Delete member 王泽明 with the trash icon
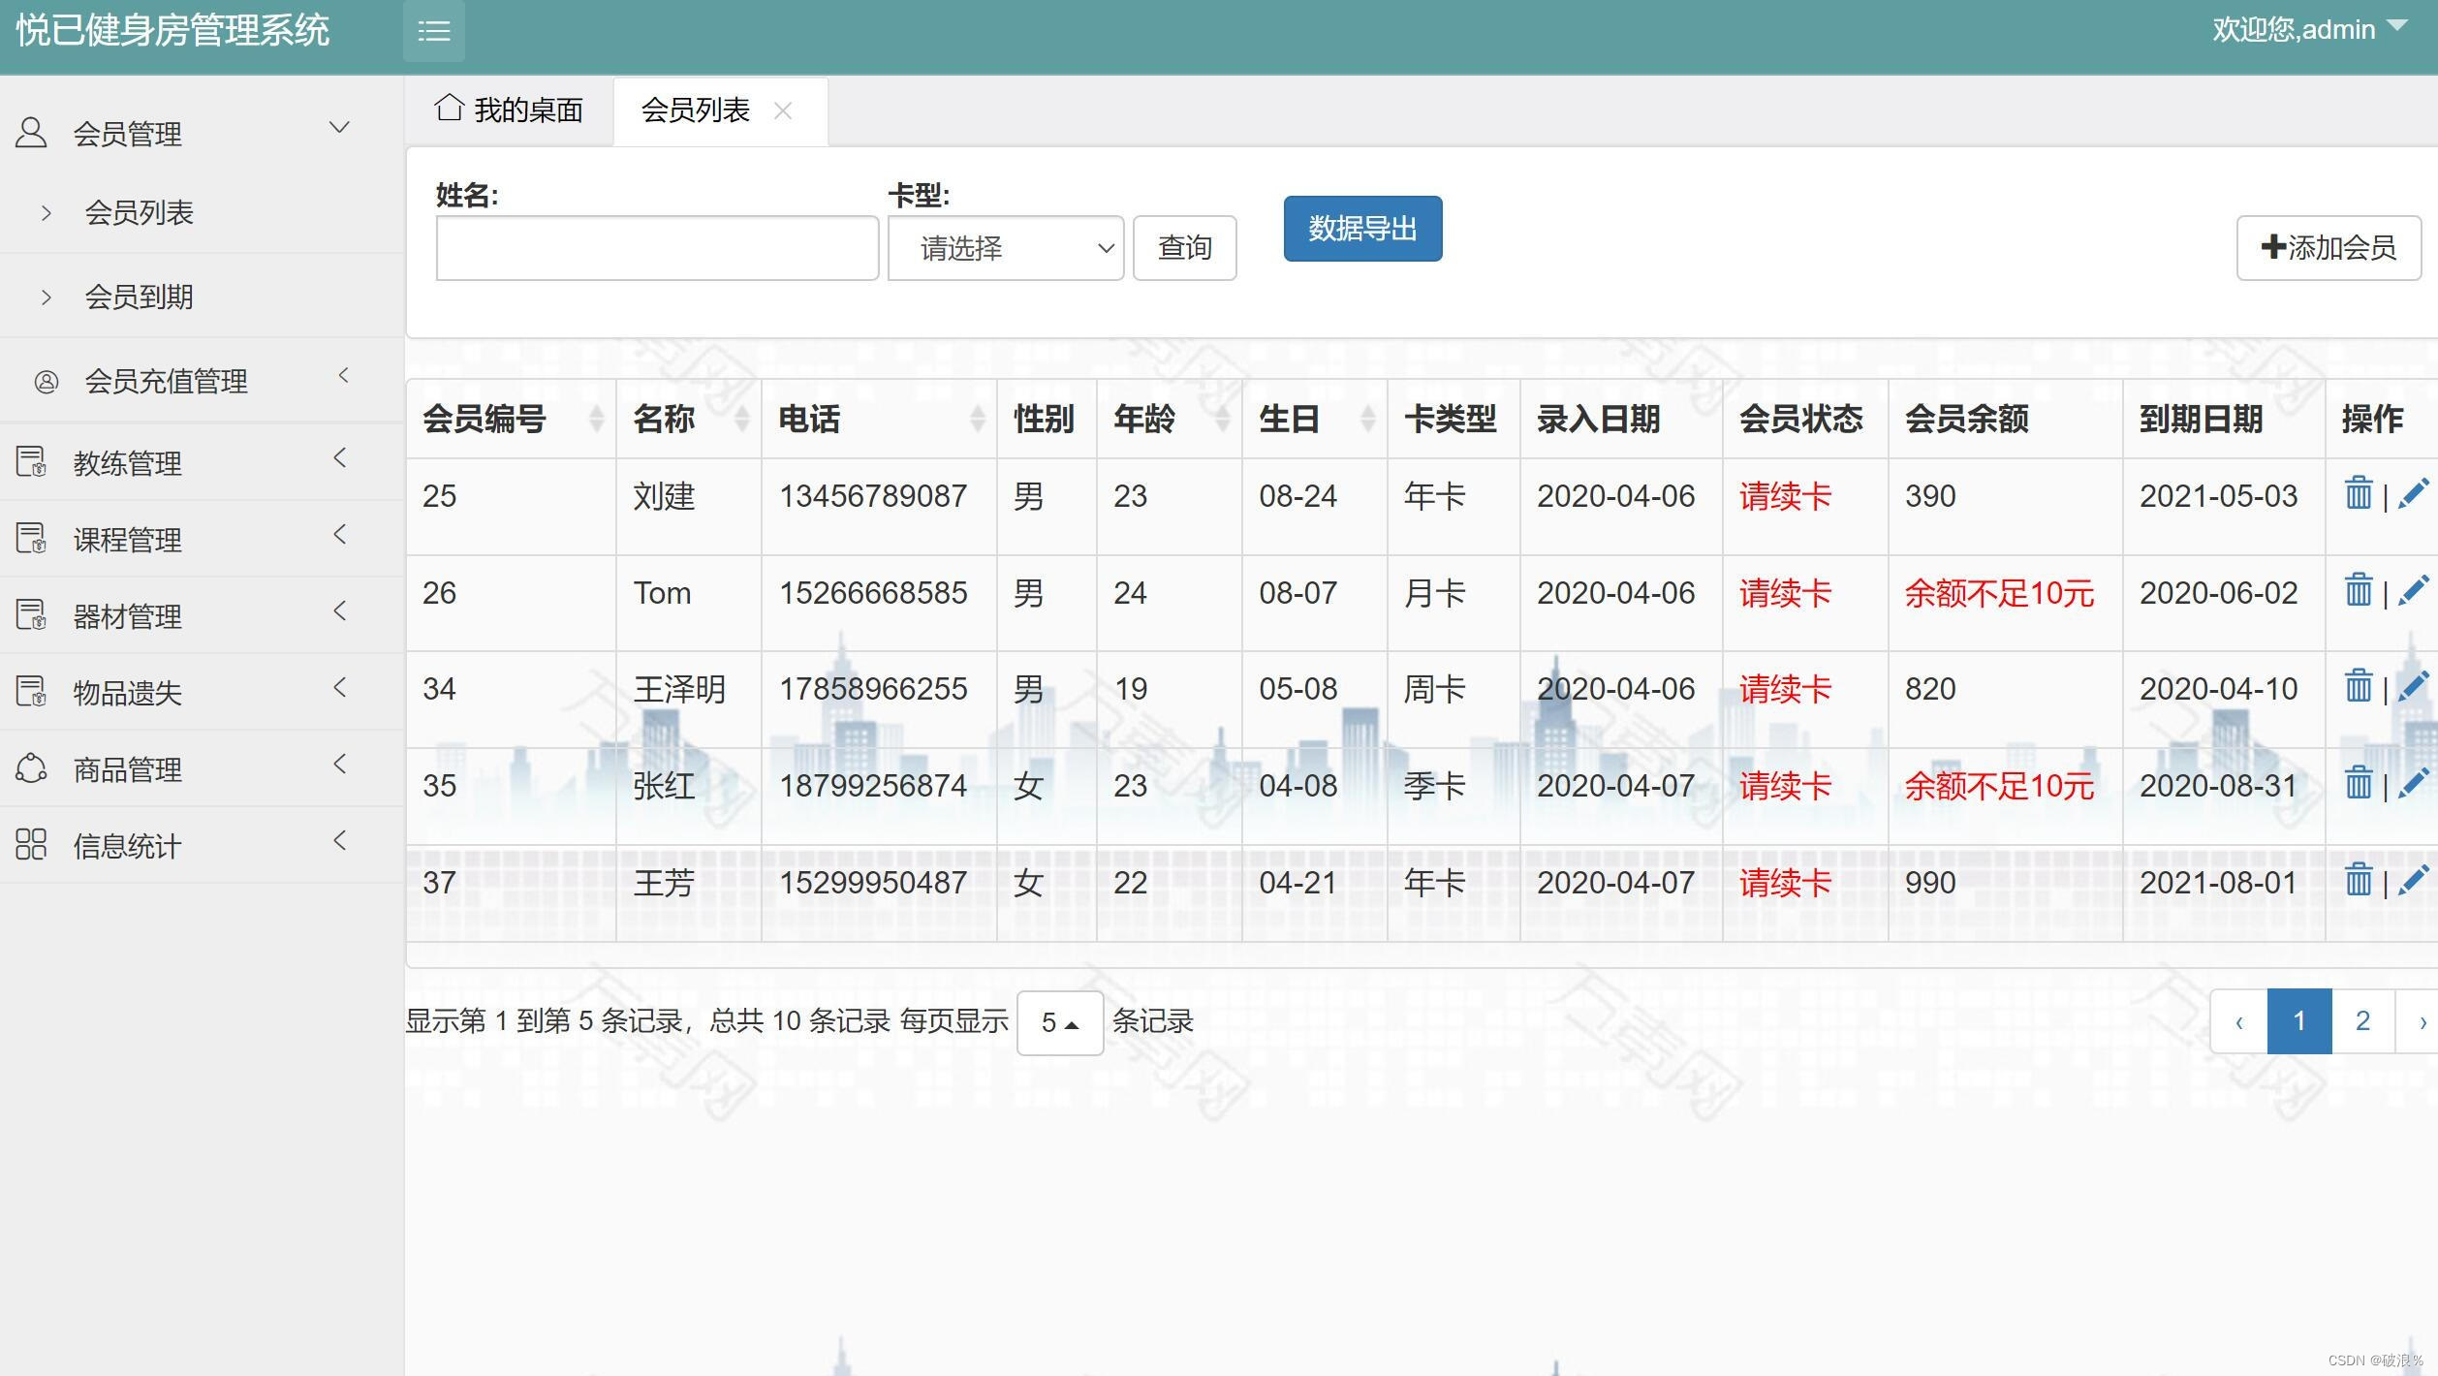Screen dimensions: 2438x1376 (x=2359, y=686)
